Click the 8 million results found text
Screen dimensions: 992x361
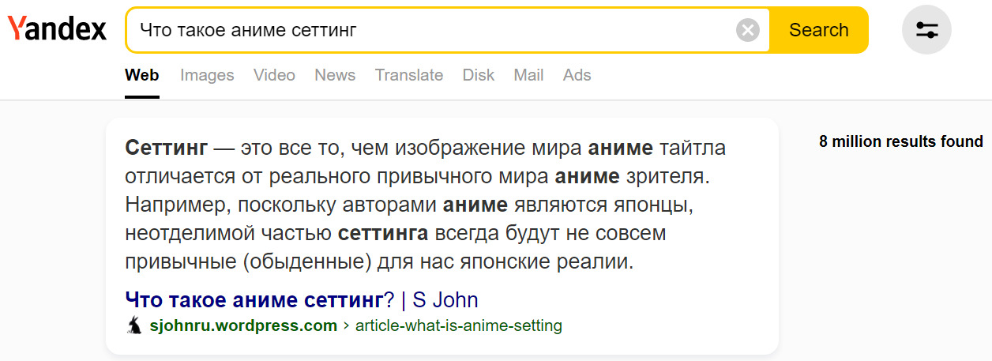point(900,142)
